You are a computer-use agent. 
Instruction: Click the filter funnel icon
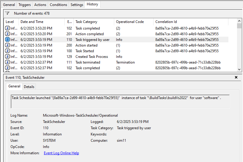click(7, 13)
